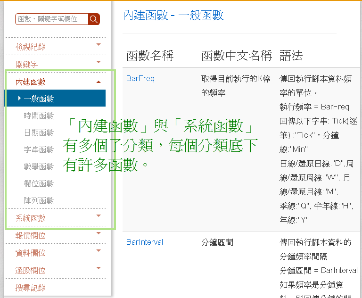Expand the 檢視紀錄 section arrow
This screenshot has height=298, width=362.
tap(99, 45)
